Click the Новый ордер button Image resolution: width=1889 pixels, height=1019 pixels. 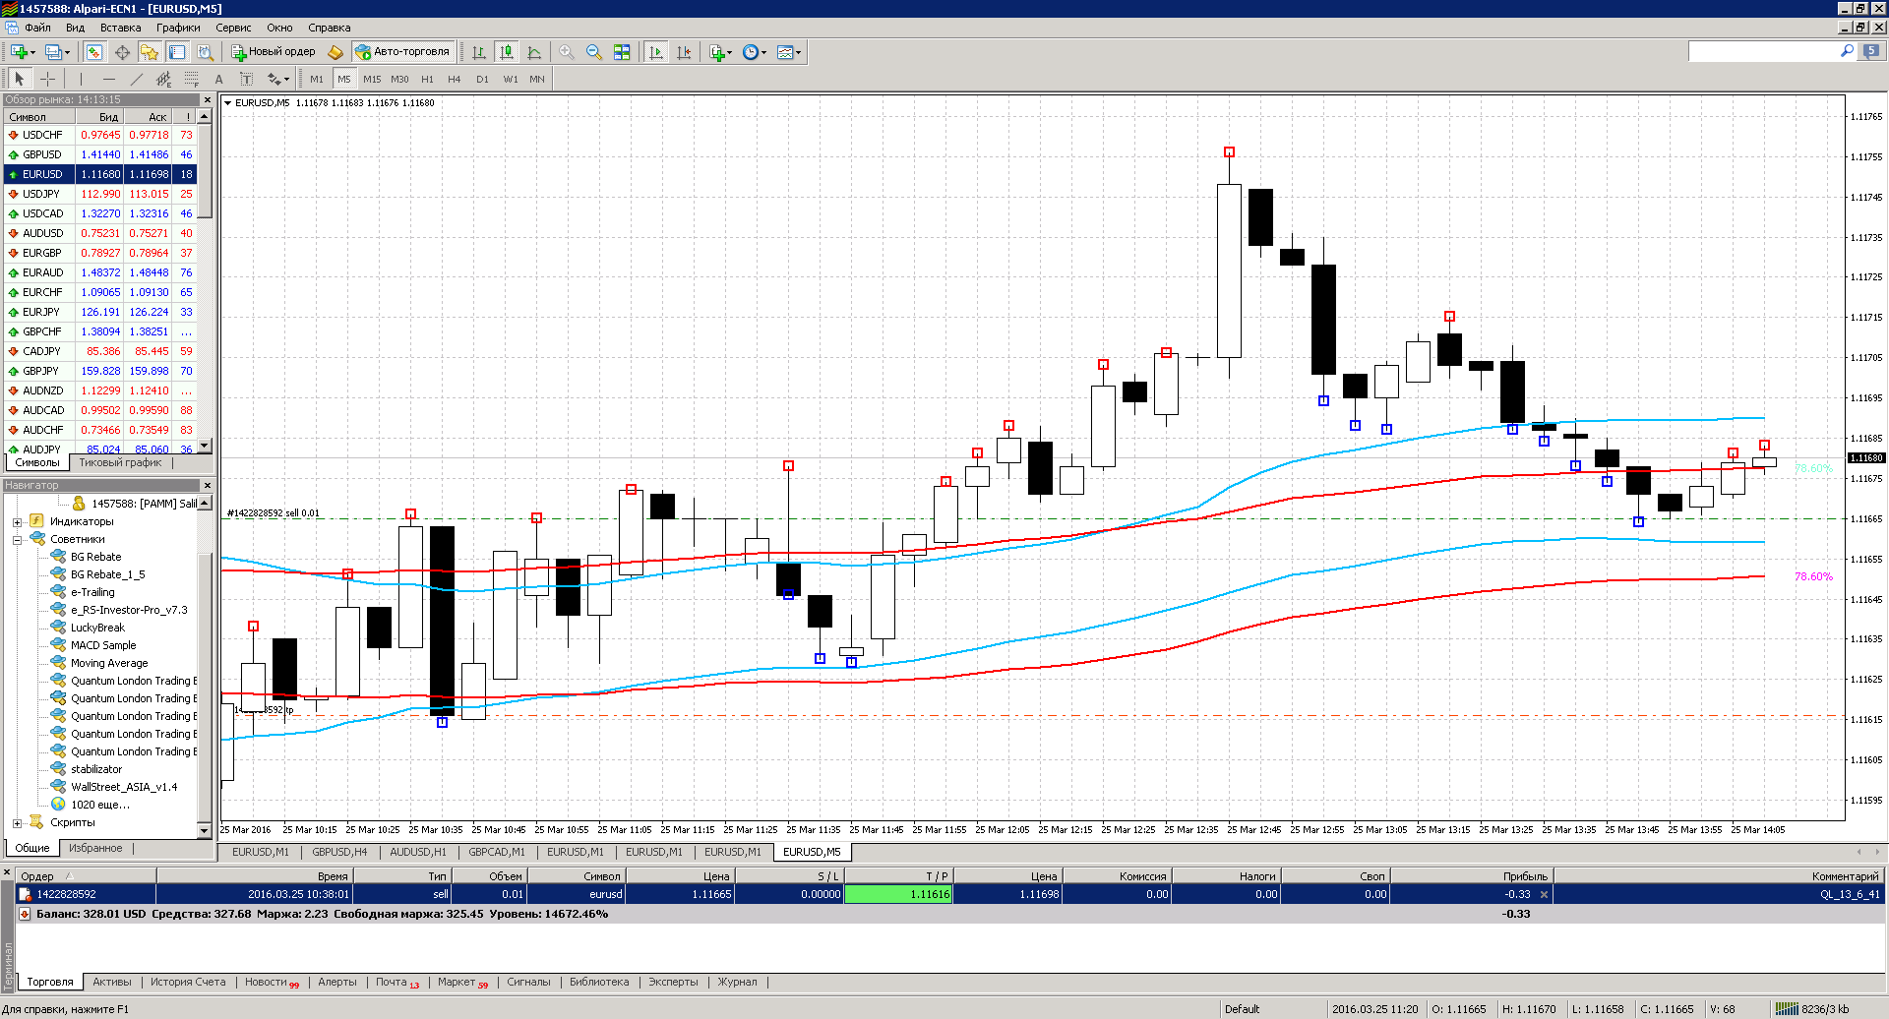pos(274,52)
